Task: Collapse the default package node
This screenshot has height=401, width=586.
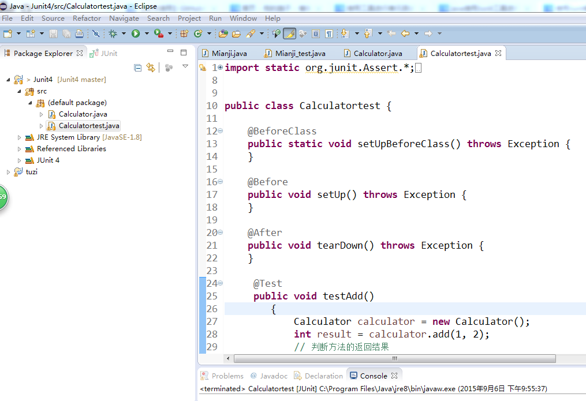Action: (31, 103)
